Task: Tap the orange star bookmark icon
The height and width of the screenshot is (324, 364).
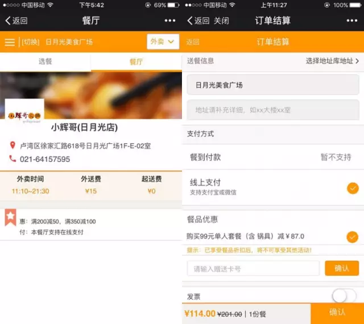Action: [10, 217]
